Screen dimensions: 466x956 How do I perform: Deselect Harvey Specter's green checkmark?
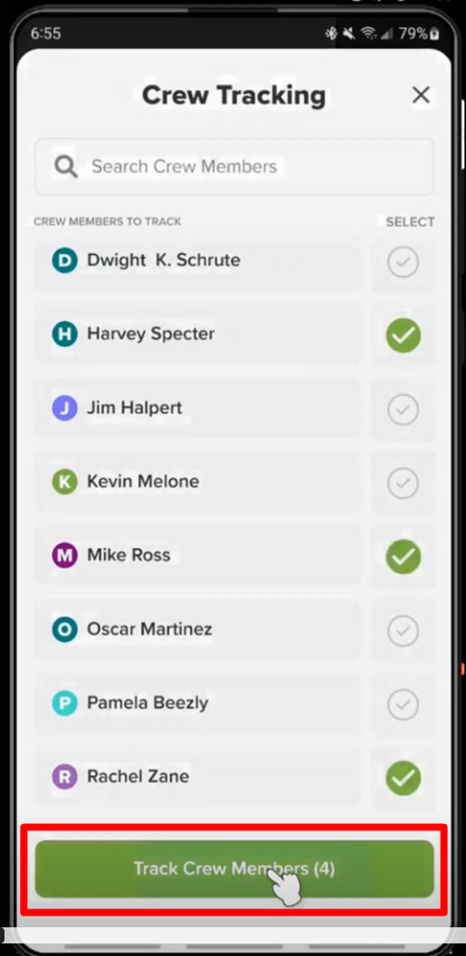pos(403,336)
